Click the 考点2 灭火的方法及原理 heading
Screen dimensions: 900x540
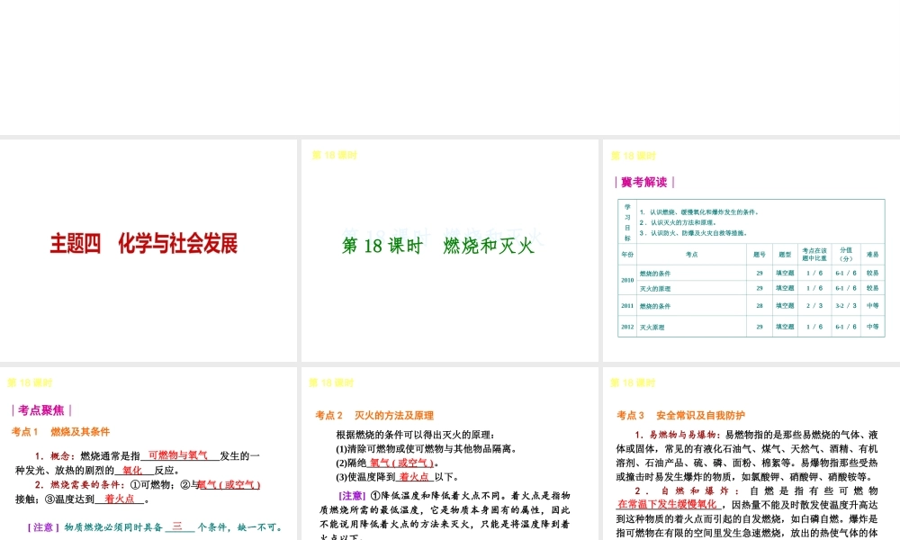click(374, 415)
